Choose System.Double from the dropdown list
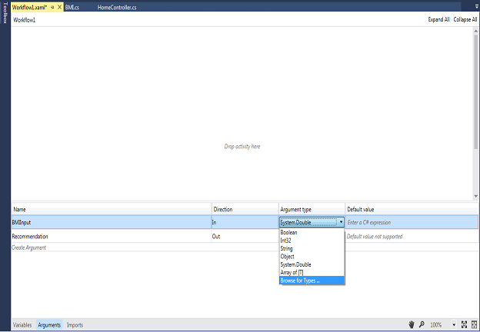Screen dimensions: 480x332 pyautogui.click(x=312, y=264)
